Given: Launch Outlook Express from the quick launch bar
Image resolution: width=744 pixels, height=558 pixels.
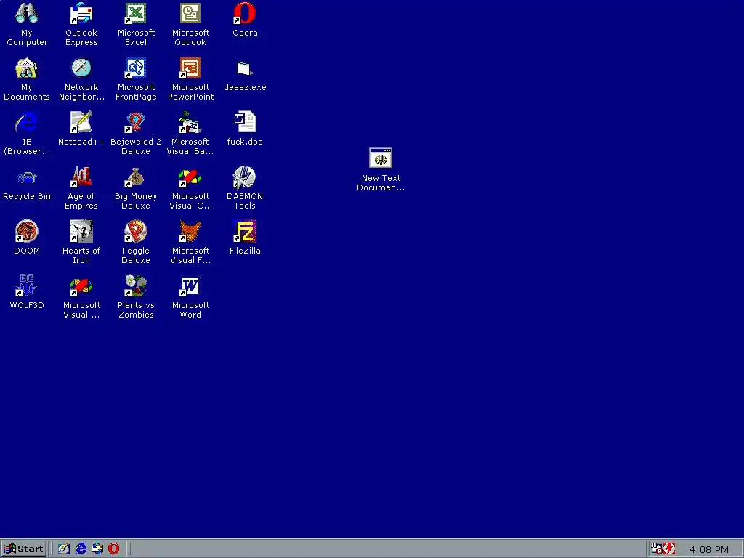Looking at the screenshot, I should [x=97, y=549].
